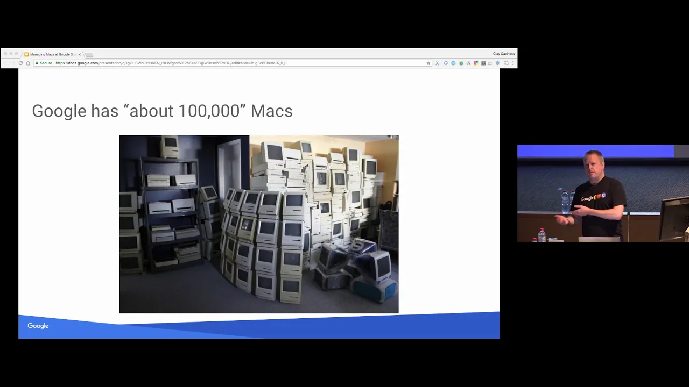This screenshot has height=387, width=689.
Task: Bookmark this page with the star
Action: 428,63
